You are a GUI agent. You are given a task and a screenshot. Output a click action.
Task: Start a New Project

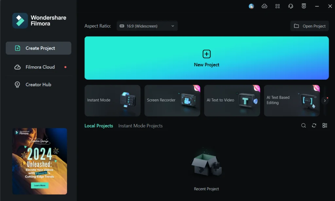coord(207,58)
